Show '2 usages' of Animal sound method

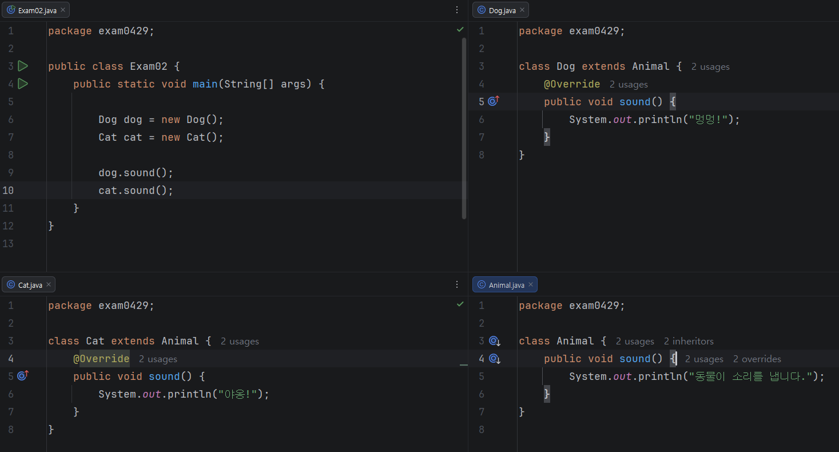tap(704, 359)
